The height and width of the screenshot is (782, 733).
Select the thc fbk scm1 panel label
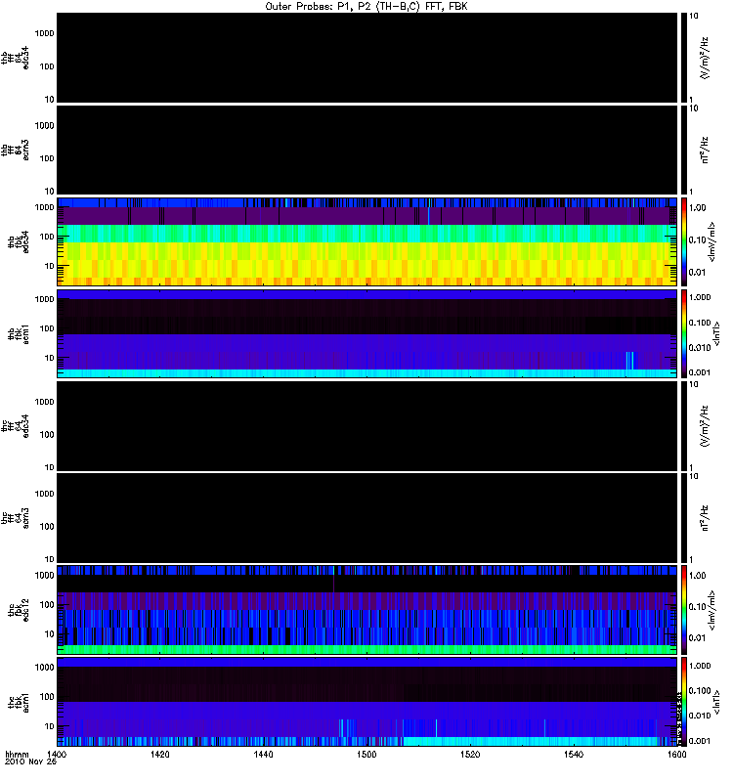[19, 702]
